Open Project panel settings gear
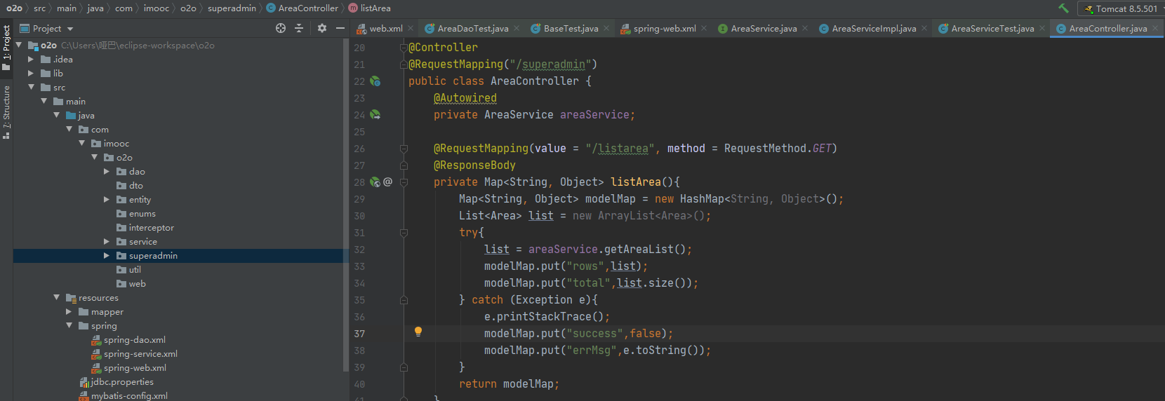1165x401 pixels. click(322, 28)
